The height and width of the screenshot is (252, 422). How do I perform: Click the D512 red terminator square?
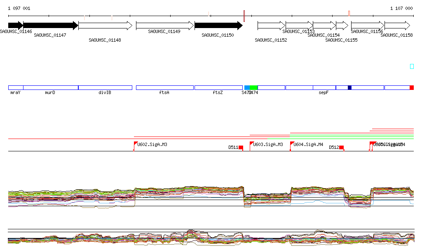(342, 148)
